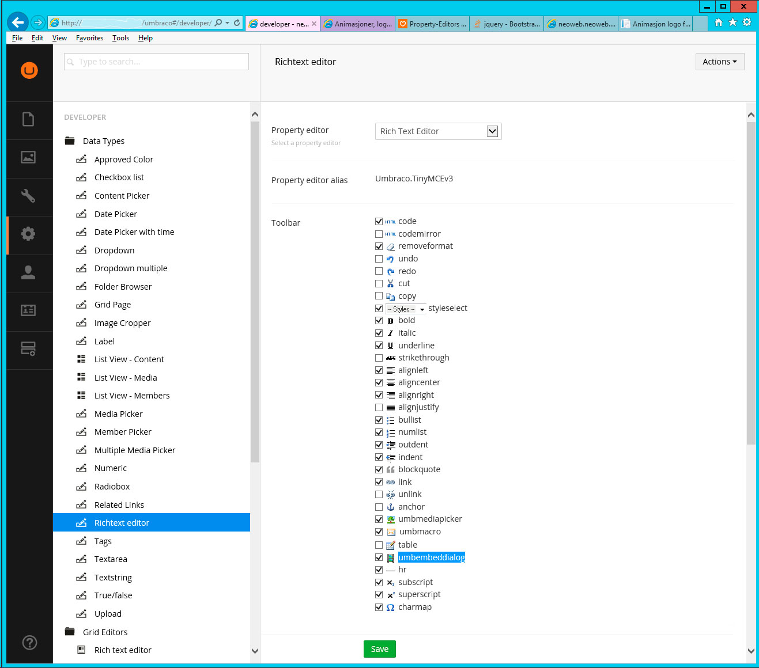
Task: Open the Members section icon
Action: (28, 310)
